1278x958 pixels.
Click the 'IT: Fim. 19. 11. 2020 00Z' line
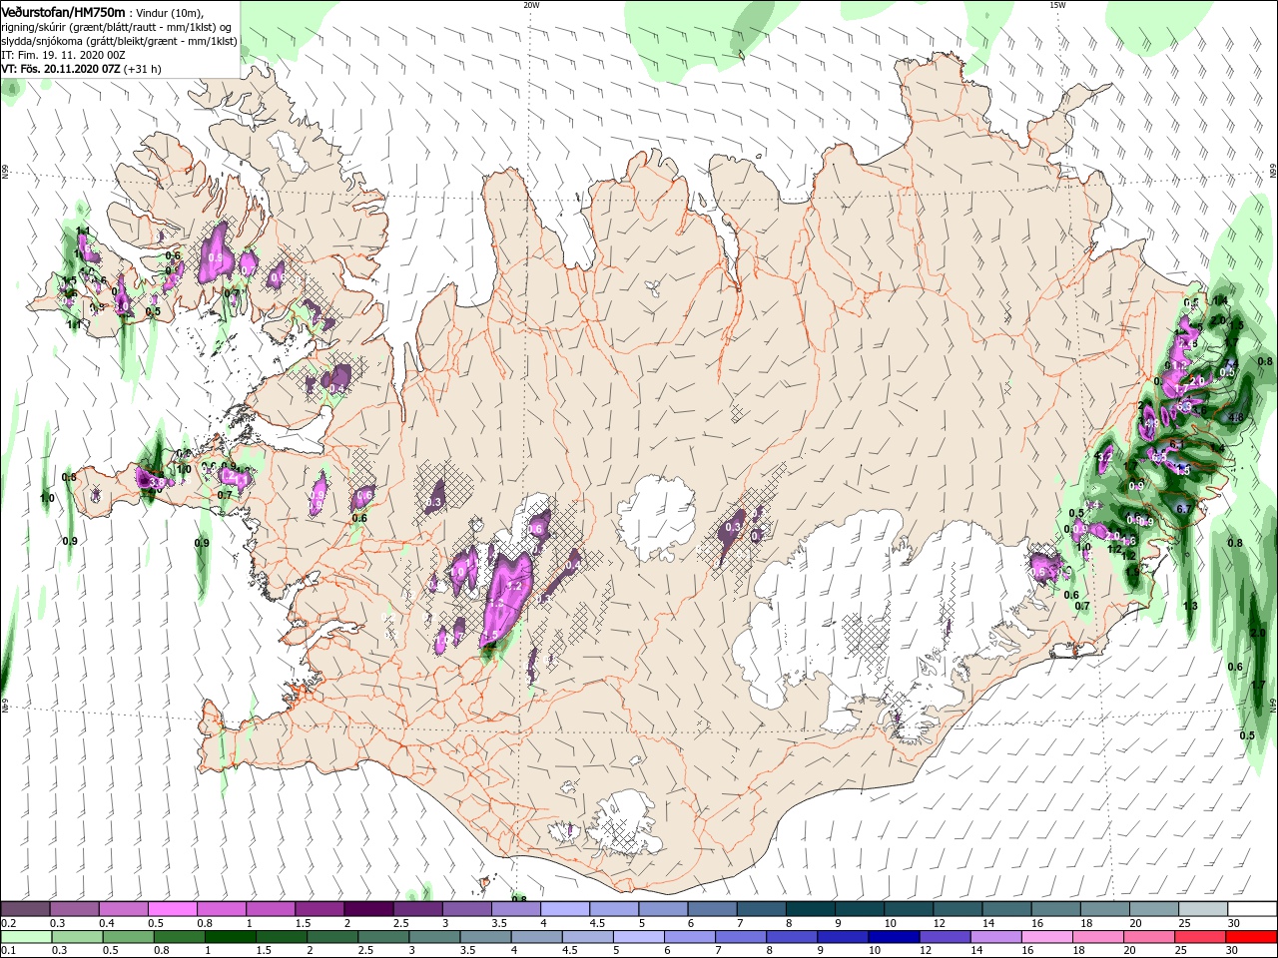point(62,55)
